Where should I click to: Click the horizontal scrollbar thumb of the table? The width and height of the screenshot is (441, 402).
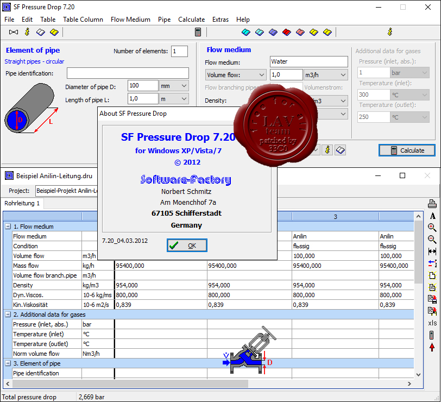click(130, 384)
